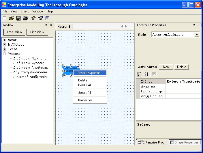
Task: Click the hammer and wrench tools icon
Action: 33,18
